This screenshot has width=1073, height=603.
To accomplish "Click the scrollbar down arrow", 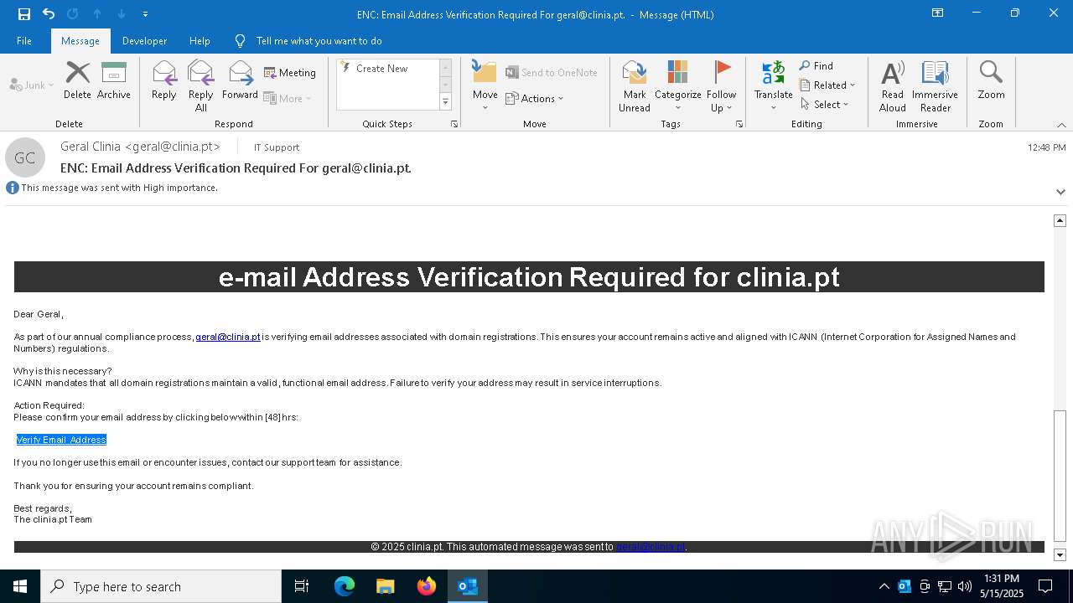I will pos(1060,555).
